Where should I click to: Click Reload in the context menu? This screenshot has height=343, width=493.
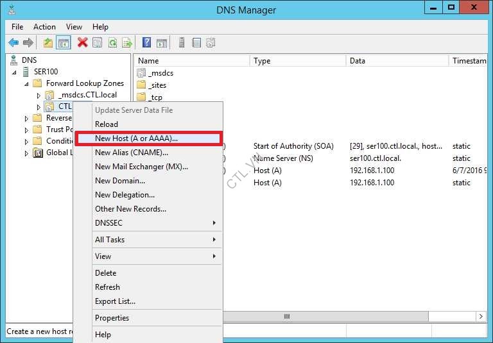click(x=148, y=124)
